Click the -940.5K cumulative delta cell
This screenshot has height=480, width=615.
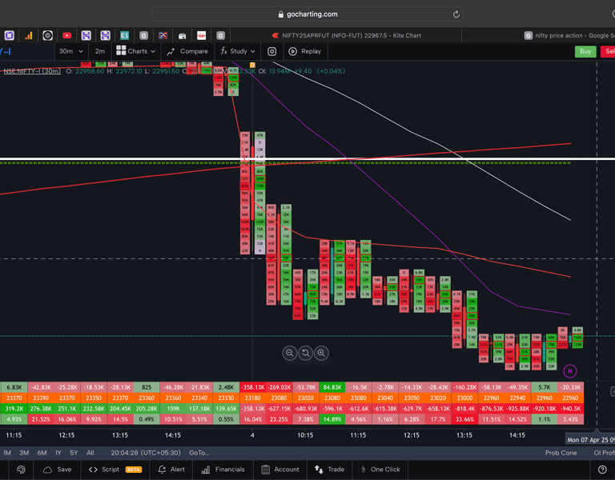pyautogui.click(x=571, y=409)
